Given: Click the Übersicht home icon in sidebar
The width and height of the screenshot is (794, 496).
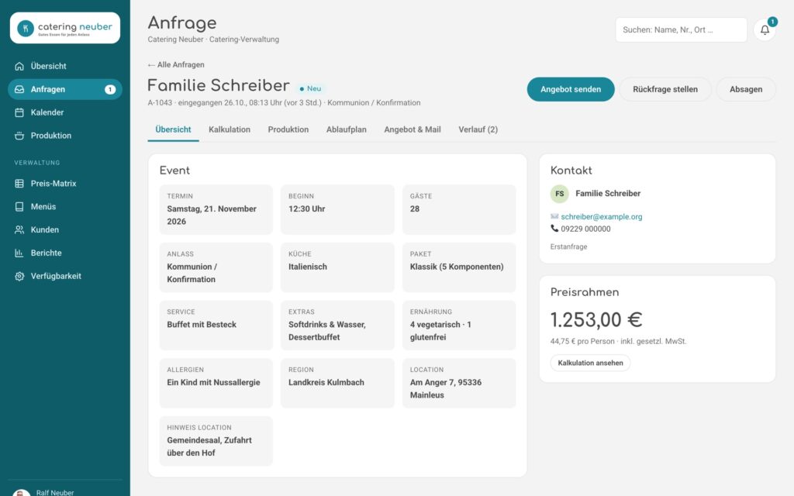Looking at the screenshot, I should pos(19,67).
